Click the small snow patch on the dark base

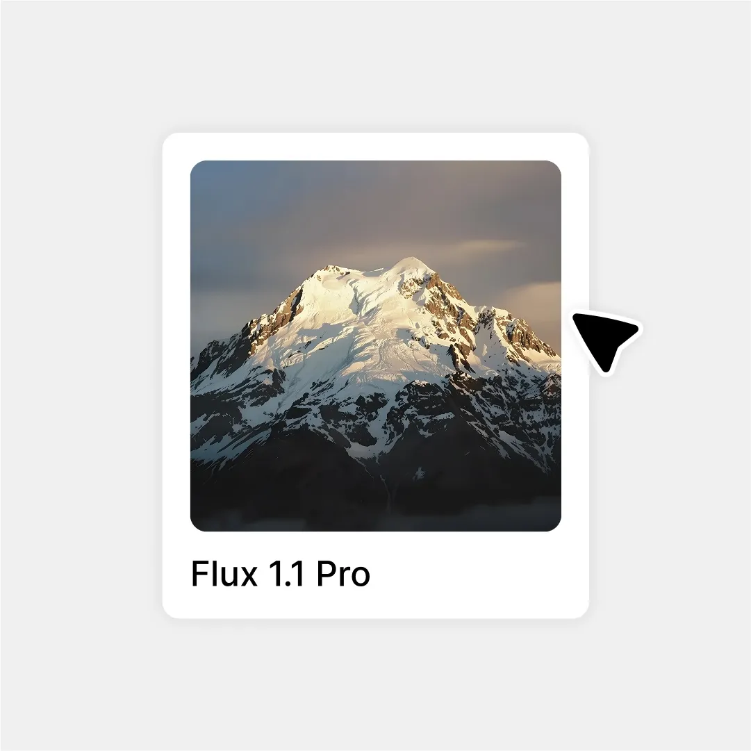[x=420, y=473]
